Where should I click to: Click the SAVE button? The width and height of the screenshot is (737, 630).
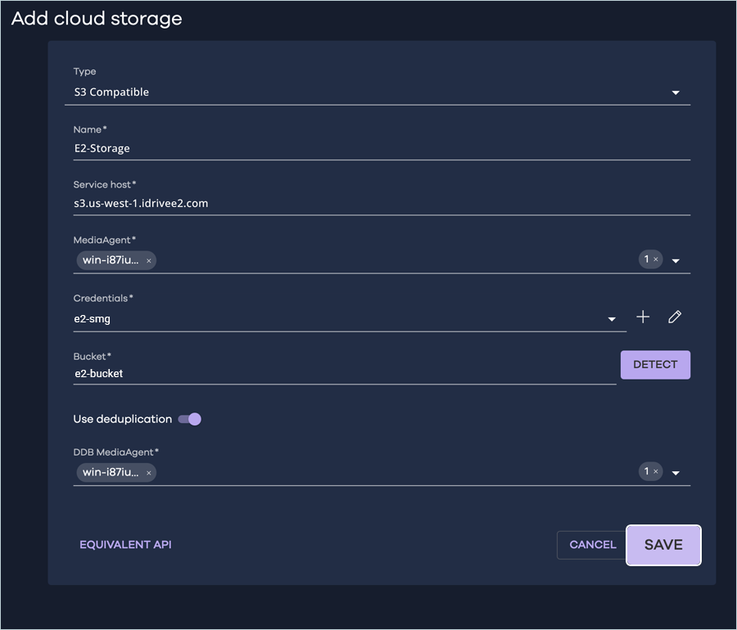pyautogui.click(x=663, y=545)
